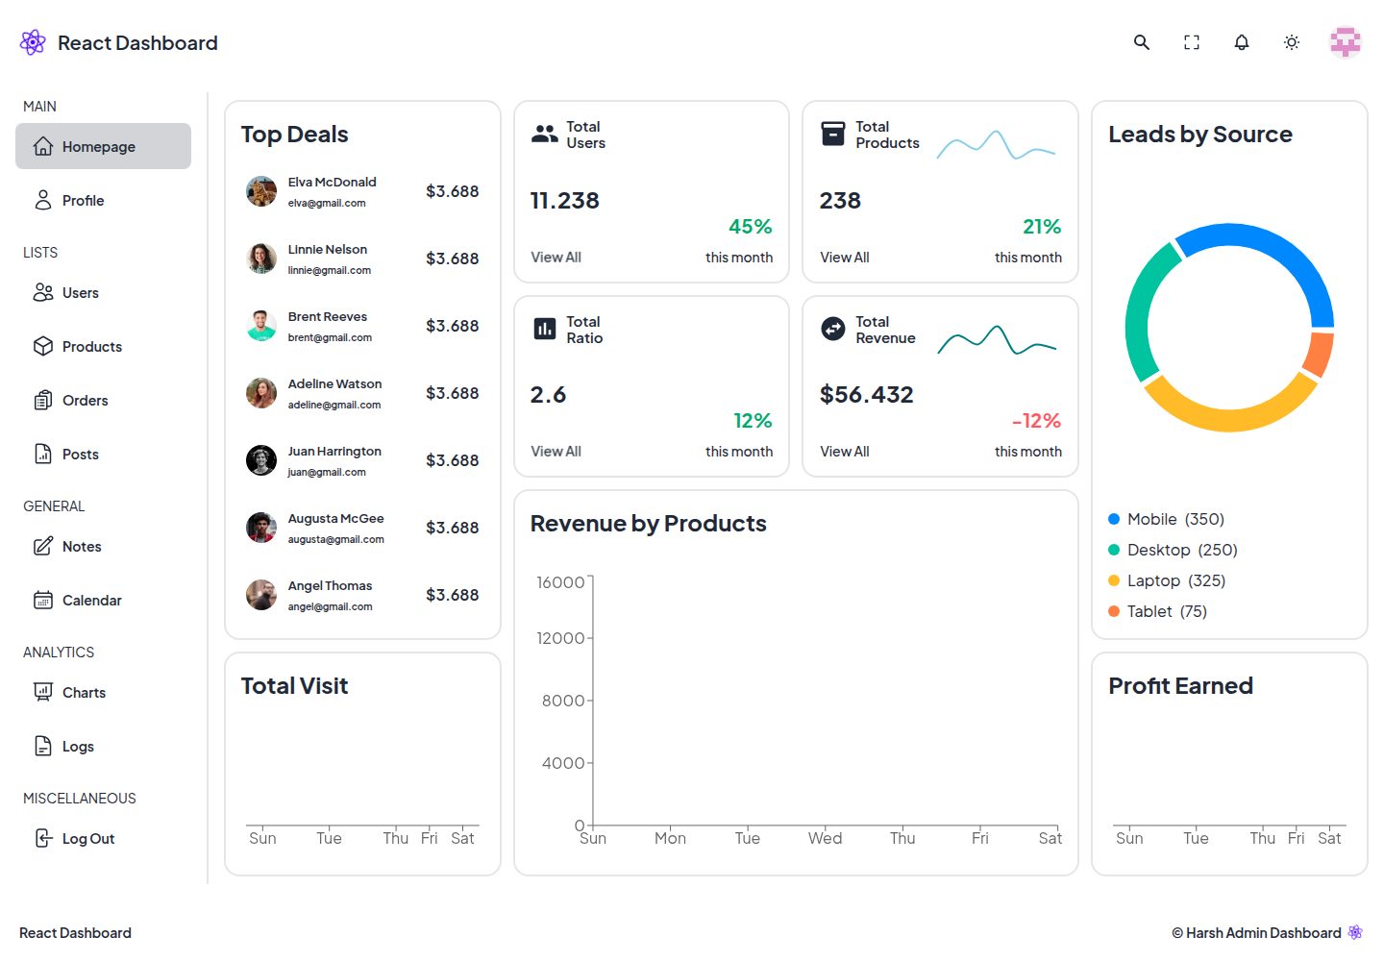Viewport: 1384px width, 961px height.
Task: Click the Charts presentation icon
Action: tap(43, 692)
